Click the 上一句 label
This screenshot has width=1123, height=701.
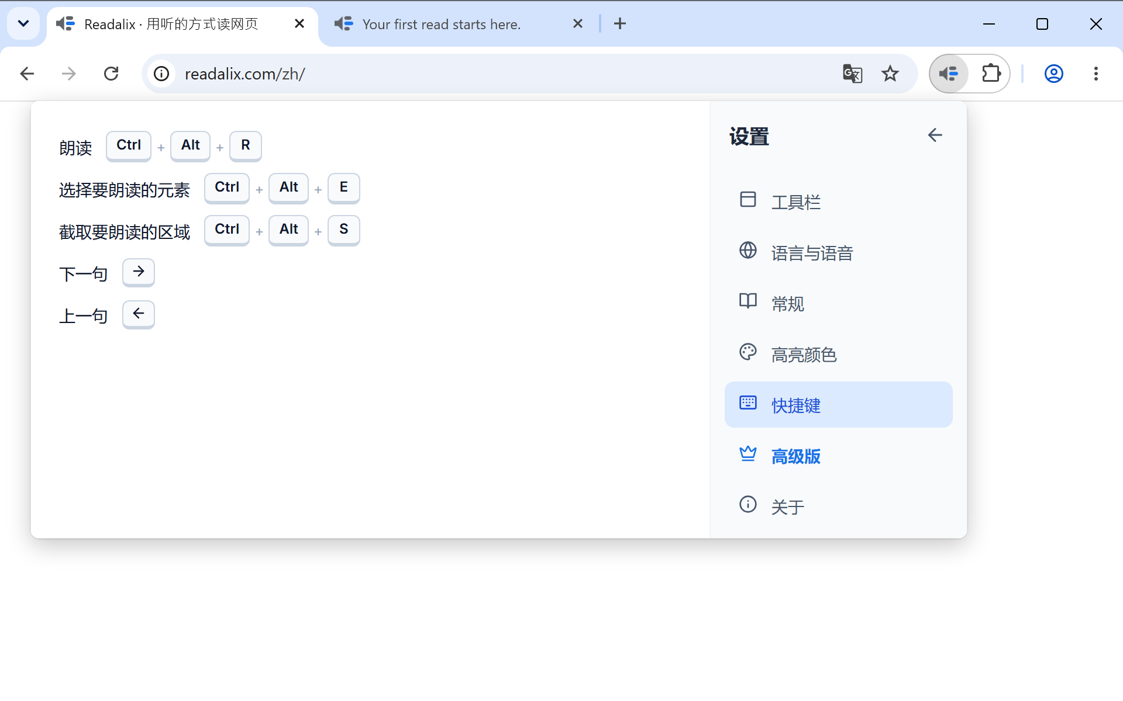coord(84,316)
